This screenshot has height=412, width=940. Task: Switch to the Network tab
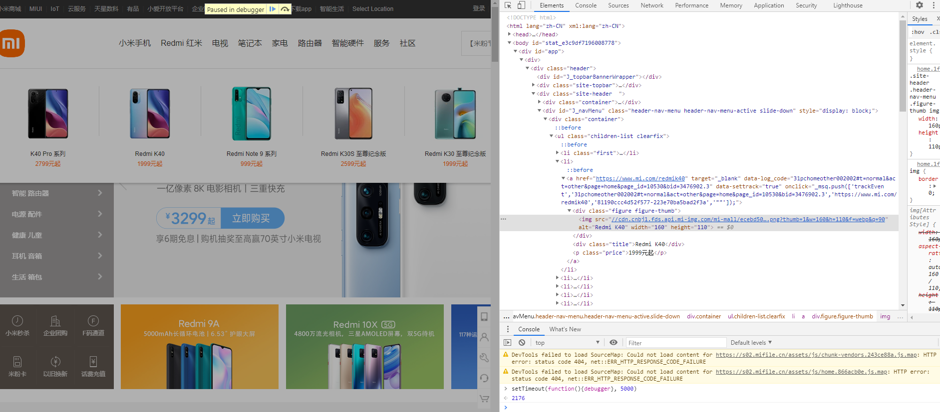(652, 5)
